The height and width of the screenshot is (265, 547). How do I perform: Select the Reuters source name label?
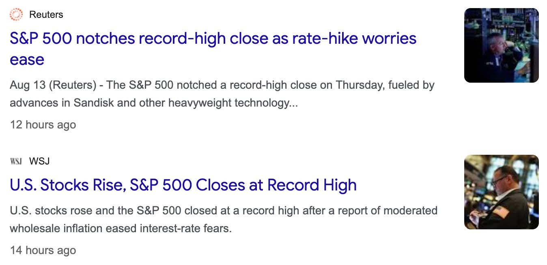coord(46,15)
